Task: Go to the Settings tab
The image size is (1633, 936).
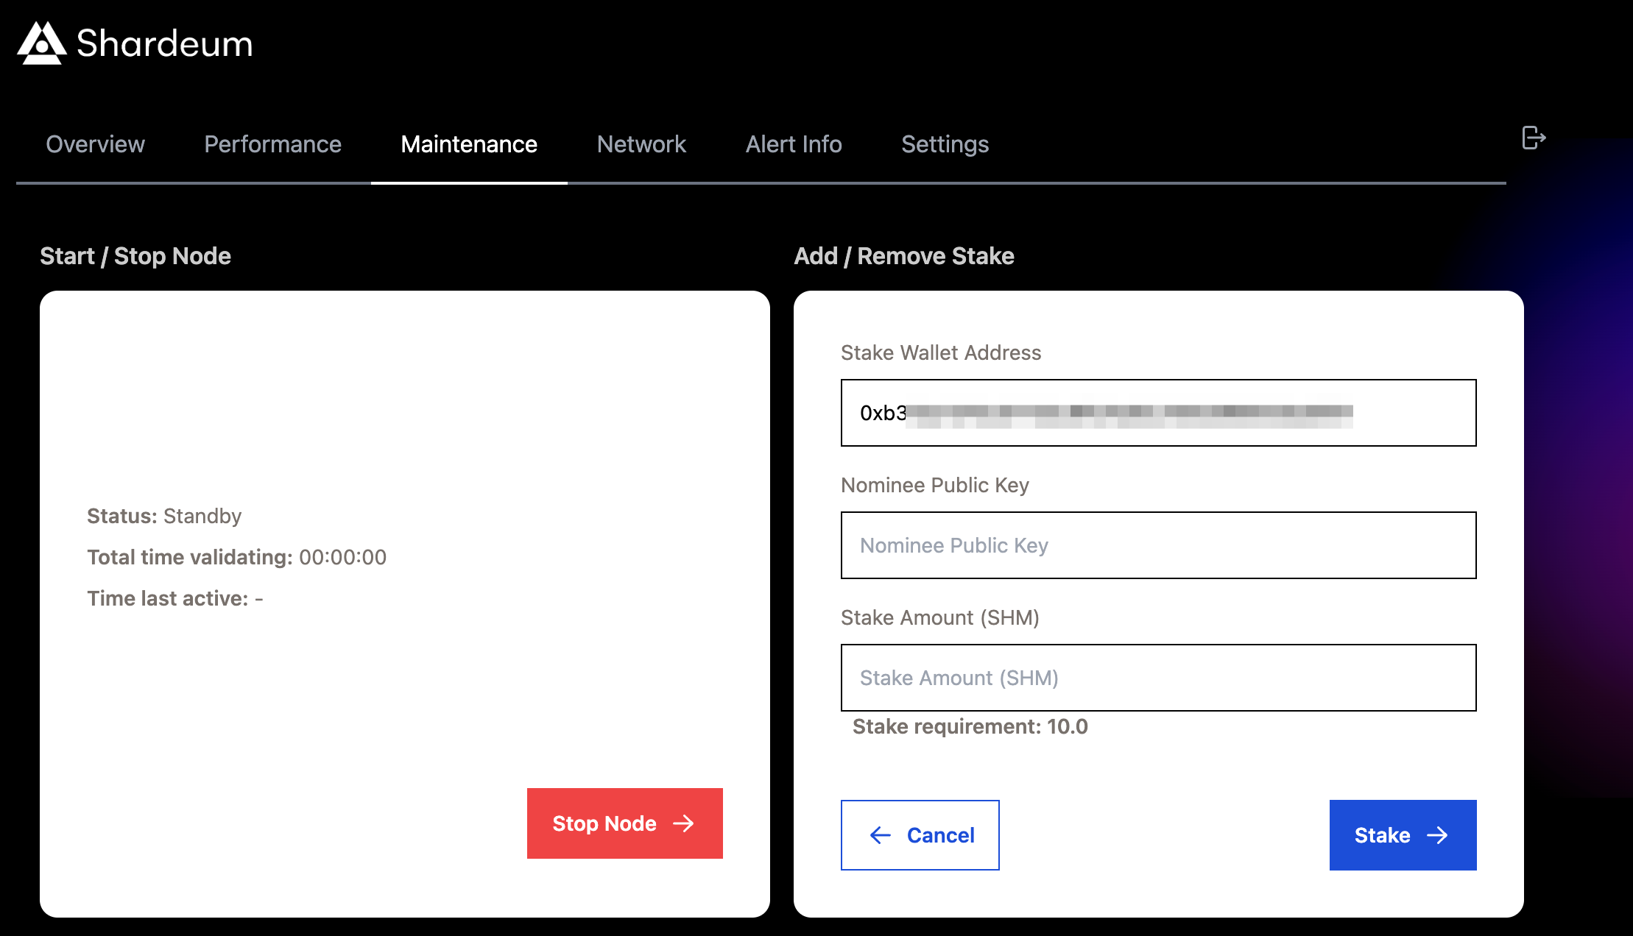Action: [x=945, y=144]
